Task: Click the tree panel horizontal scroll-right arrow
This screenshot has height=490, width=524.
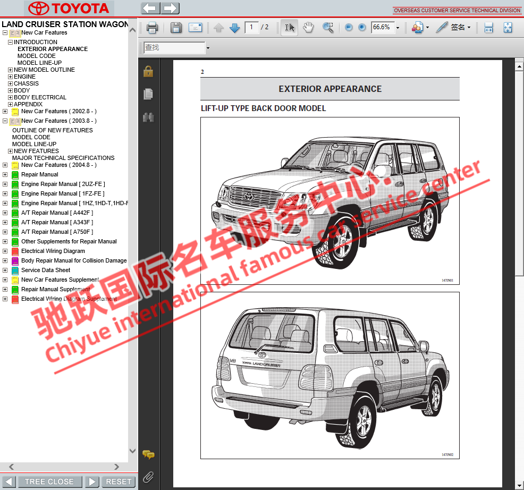Action: point(116,467)
